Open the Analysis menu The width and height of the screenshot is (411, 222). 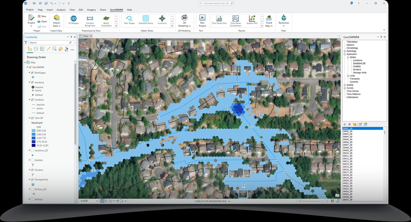(x=61, y=10)
